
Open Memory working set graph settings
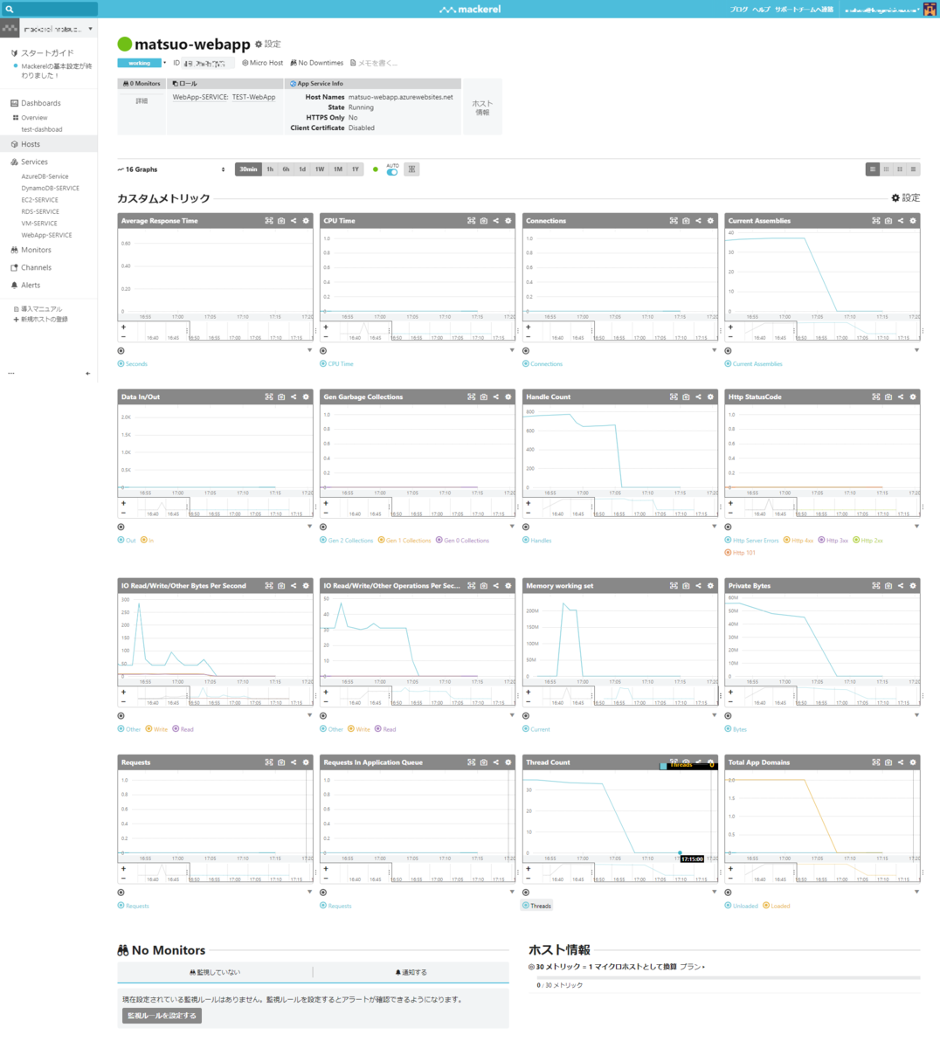[710, 586]
